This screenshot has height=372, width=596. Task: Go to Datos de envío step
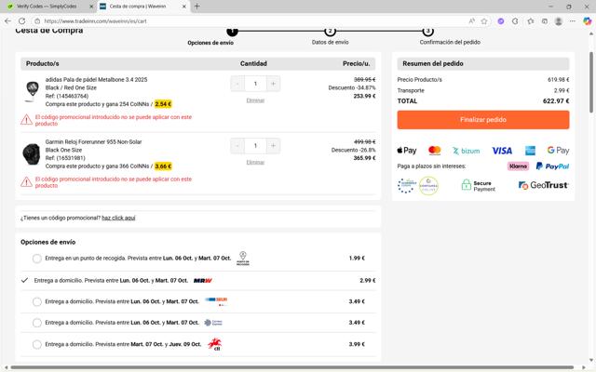[x=330, y=42]
